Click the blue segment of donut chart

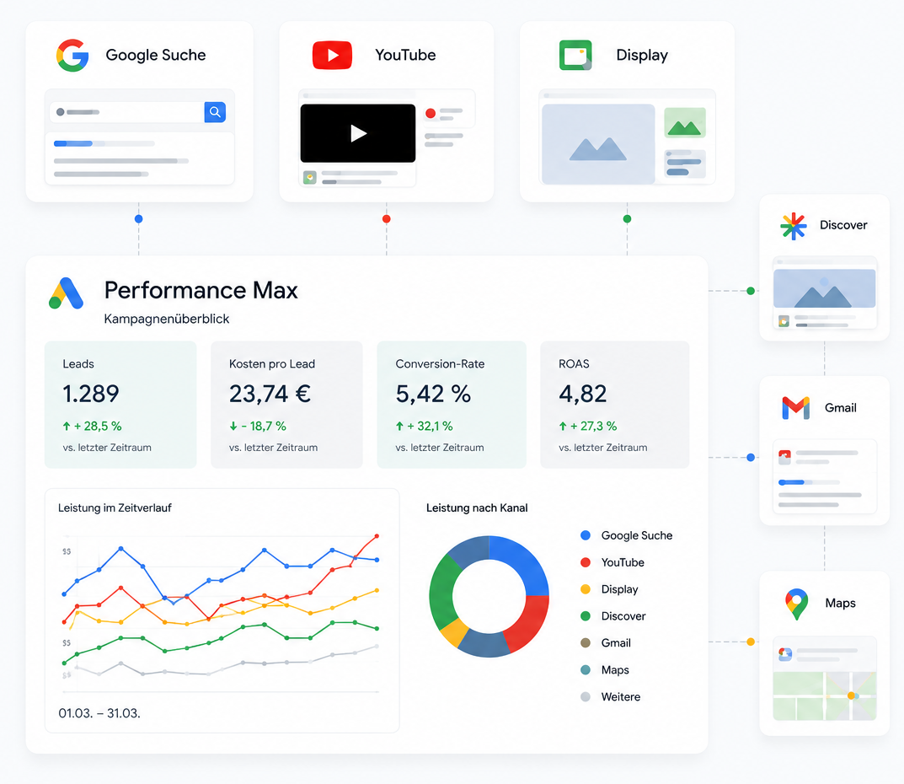(x=525, y=562)
